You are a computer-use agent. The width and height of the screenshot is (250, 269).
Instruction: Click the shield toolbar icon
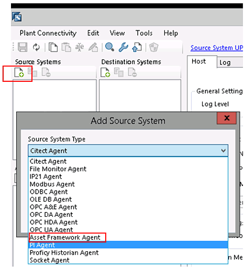click(x=153, y=47)
